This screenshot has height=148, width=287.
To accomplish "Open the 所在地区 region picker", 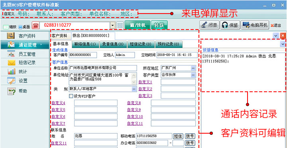I will click(193, 68).
